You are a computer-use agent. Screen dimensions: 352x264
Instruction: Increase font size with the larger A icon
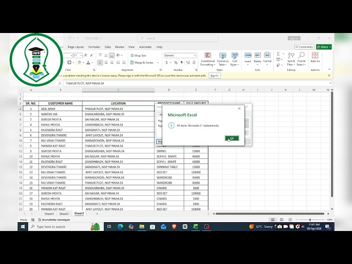(x=86, y=56)
